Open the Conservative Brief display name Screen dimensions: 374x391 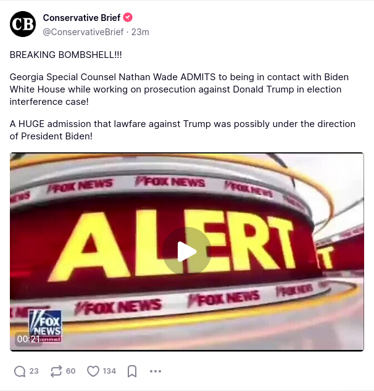click(81, 18)
